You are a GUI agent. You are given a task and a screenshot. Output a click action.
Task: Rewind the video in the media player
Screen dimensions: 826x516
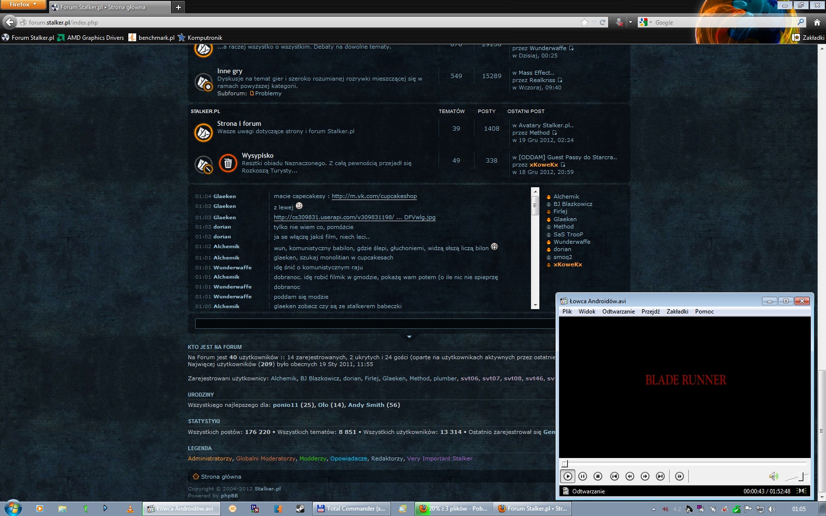point(630,476)
